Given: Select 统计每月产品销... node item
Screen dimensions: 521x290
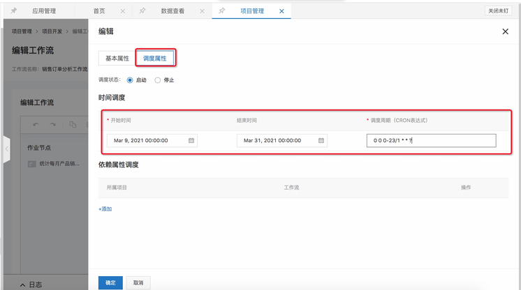Looking at the screenshot, I should [54, 164].
